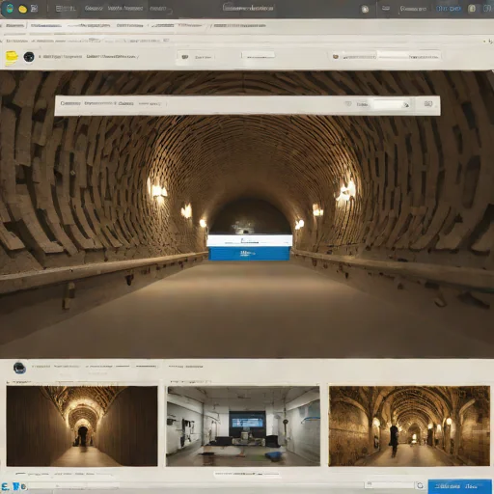Click the long input field in bottom bar
Screen dimensions: 494x494
click(73, 486)
